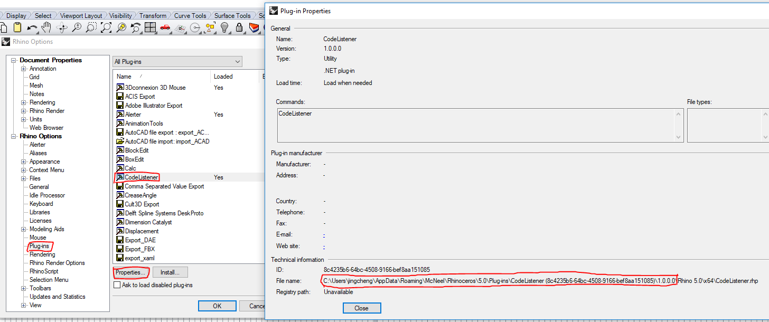This screenshot has height=322, width=769.
Task: Switch to the Surface Tools tab
Action: (x=232, y=16)
